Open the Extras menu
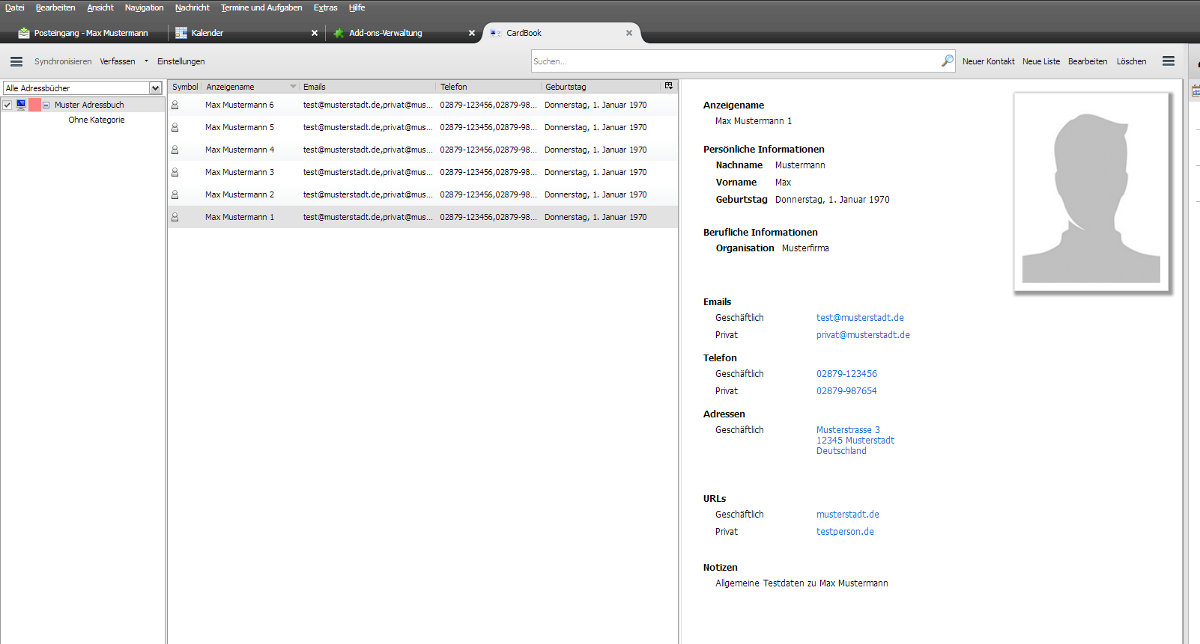 (x=326, y=7)
